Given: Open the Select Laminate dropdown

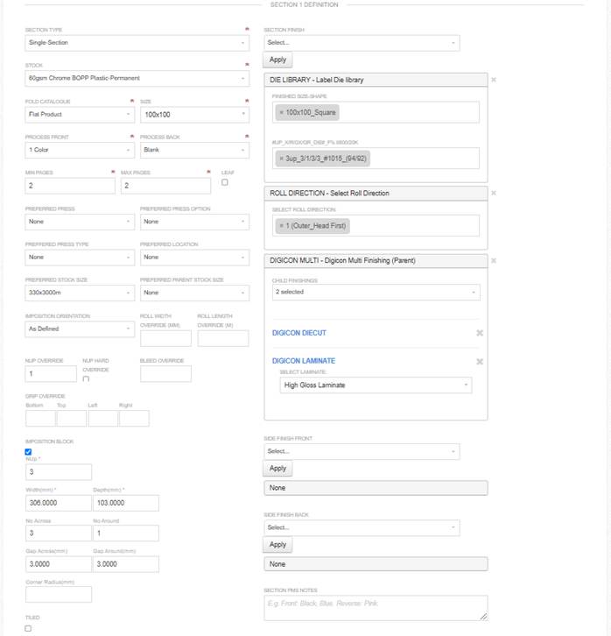Looking at the screenshot, I should [376, 385].
